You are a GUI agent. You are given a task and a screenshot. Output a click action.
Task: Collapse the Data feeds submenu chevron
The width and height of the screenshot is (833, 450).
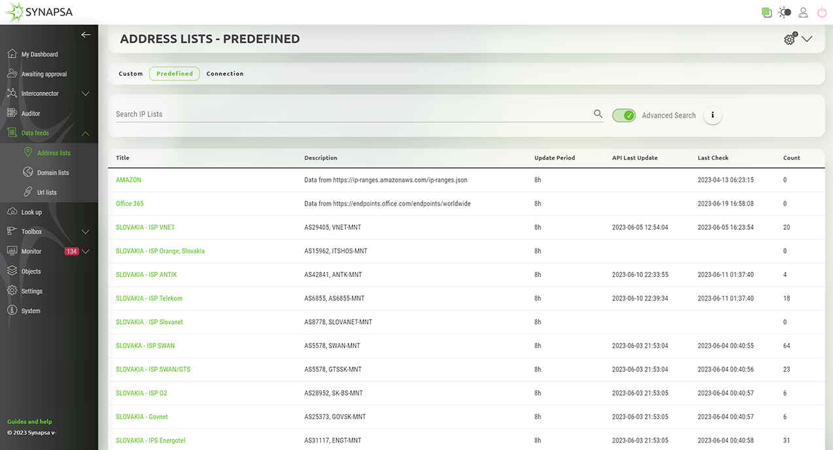click(86, 133)
